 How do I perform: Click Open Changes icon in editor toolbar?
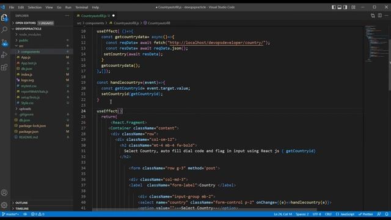coord(373,16)
